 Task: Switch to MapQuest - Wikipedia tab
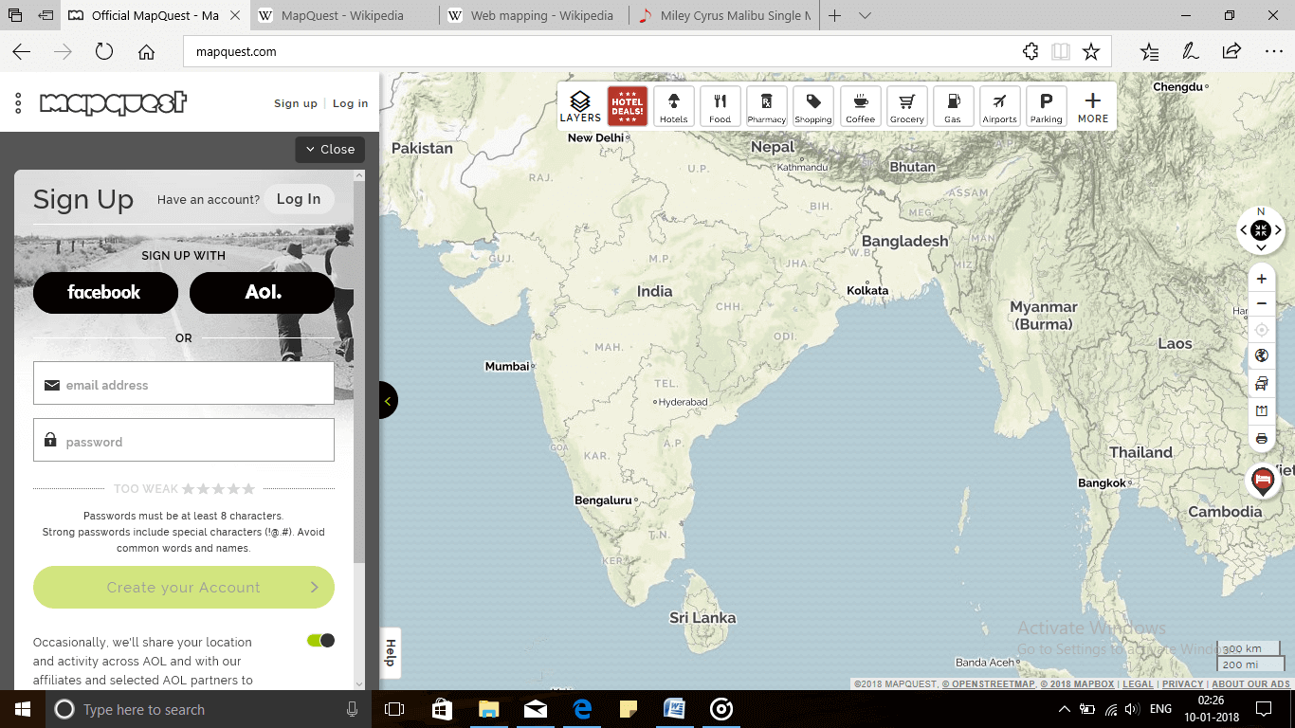[x=342, y=16]
